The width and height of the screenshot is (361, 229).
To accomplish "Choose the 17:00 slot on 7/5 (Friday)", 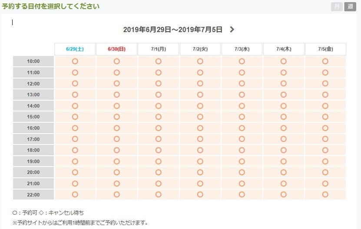I will pyautogui.click(x=325, y=139).
